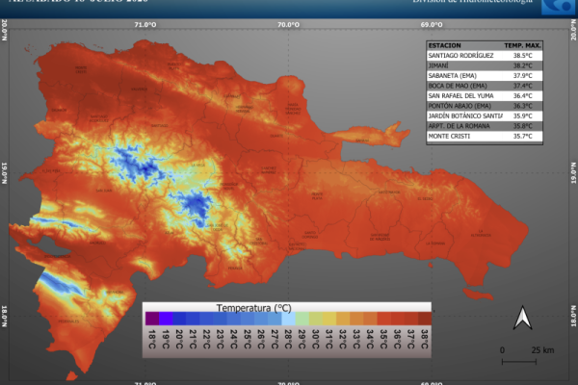Select the JIMANÍ station row

485,65
